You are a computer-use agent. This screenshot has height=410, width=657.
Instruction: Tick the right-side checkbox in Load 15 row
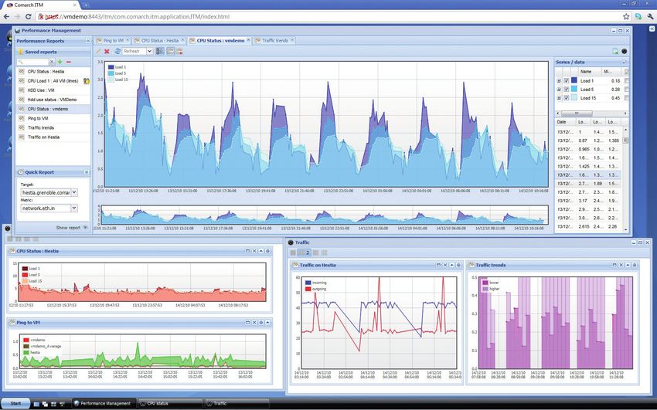click(626, 98)
